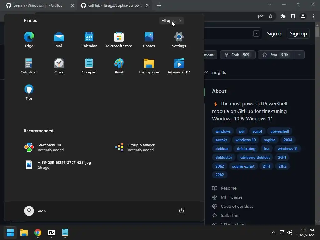Image resolution: width=320 pixels, height=240 pixels.
Task: Launch the Photos app
Action: pyautogui.click(x=149, y=40)
